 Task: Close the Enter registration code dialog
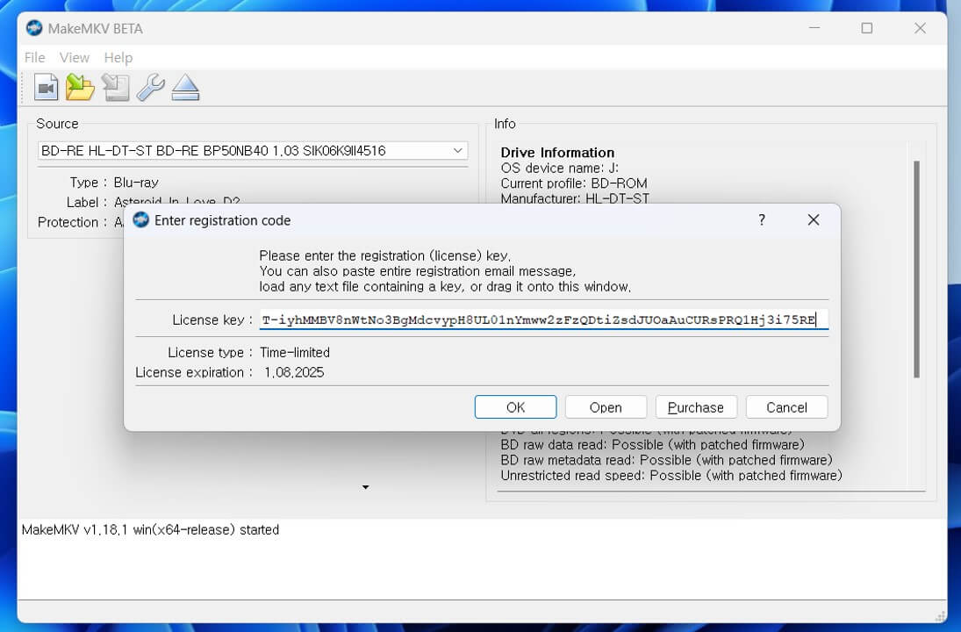tap(814, 219)
